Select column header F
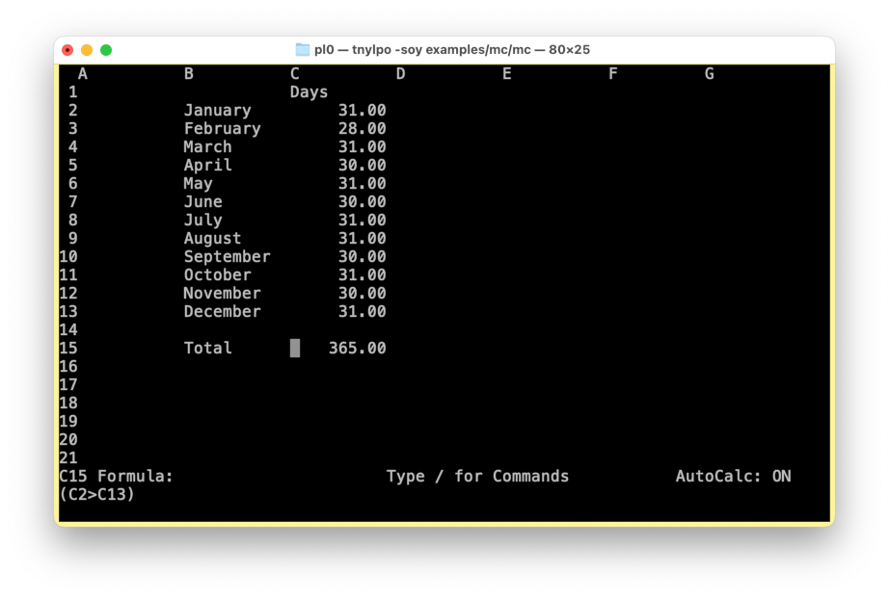The width and height of the screenshot is (889, 598). [x=613, y=73]
